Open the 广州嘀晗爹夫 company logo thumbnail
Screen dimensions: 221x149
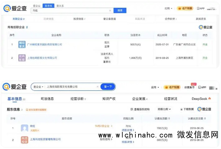pyautogui.click(x=22, y=44)
